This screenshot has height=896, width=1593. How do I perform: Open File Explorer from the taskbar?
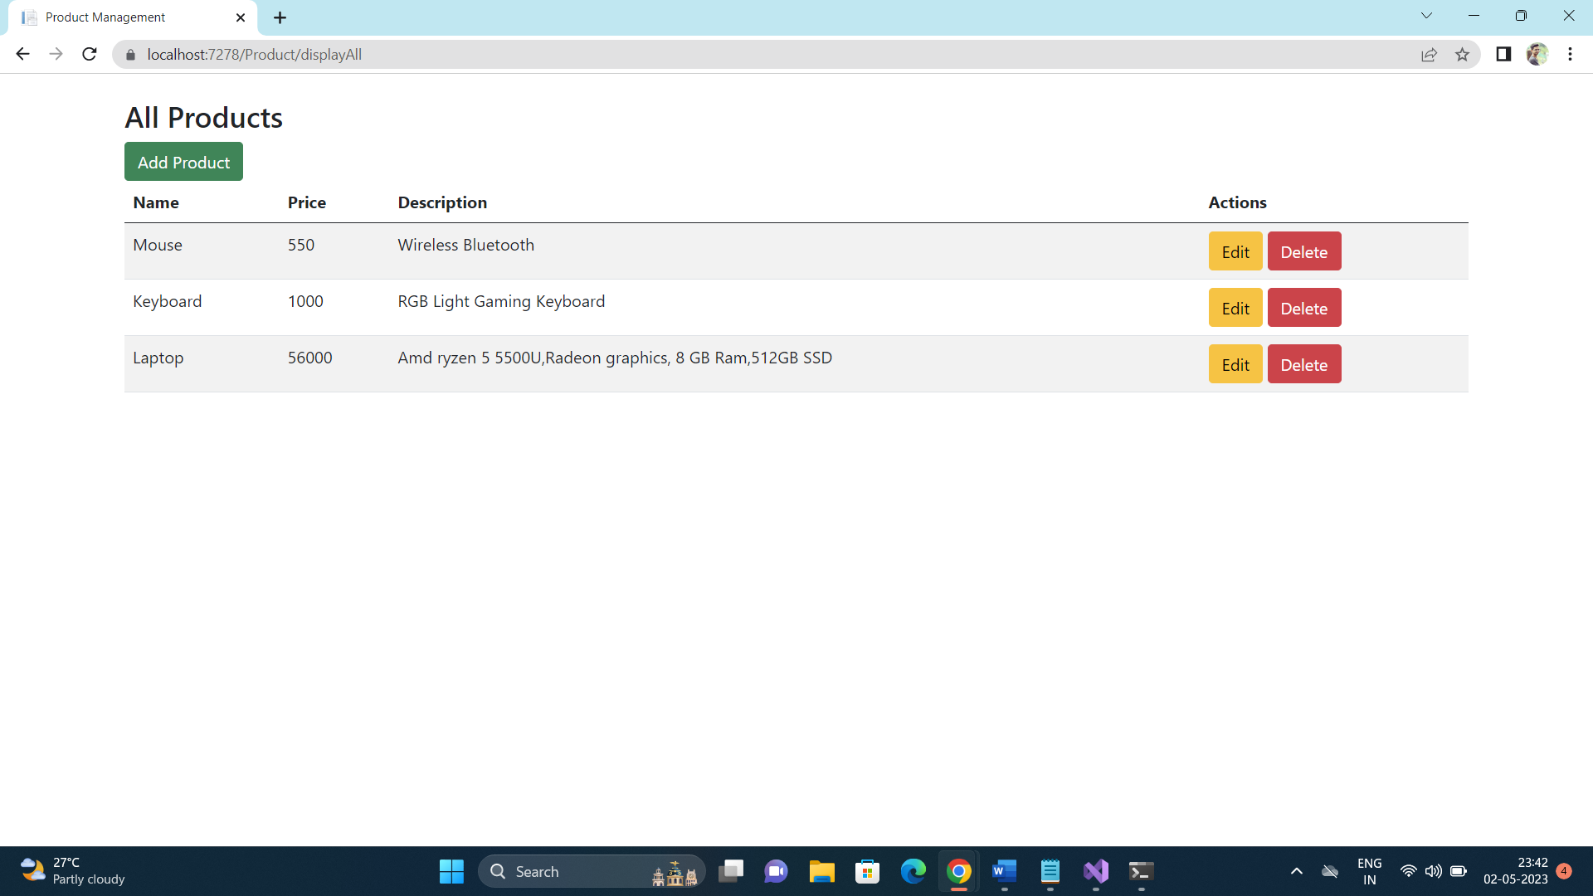point(821,871)
